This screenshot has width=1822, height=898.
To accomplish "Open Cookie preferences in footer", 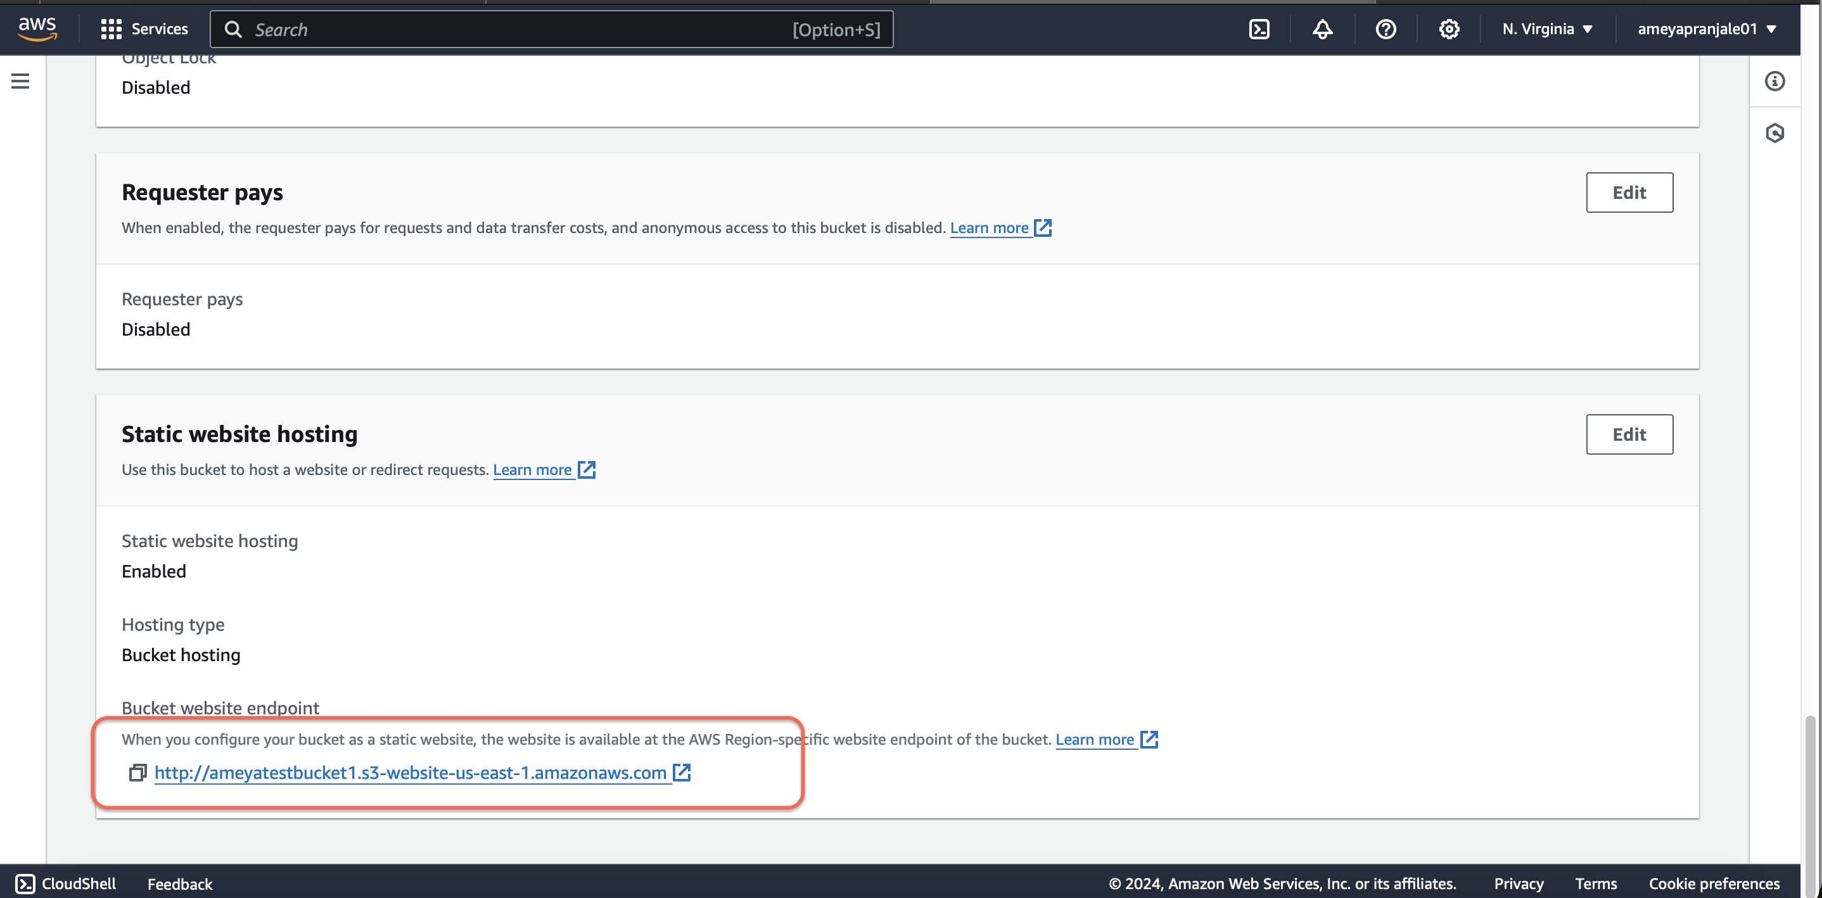I will click(x=1714, y=883).
